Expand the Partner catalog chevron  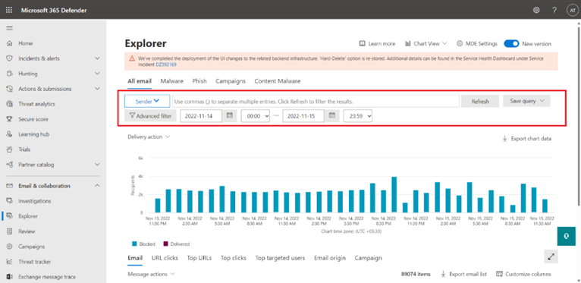[97, 165]
